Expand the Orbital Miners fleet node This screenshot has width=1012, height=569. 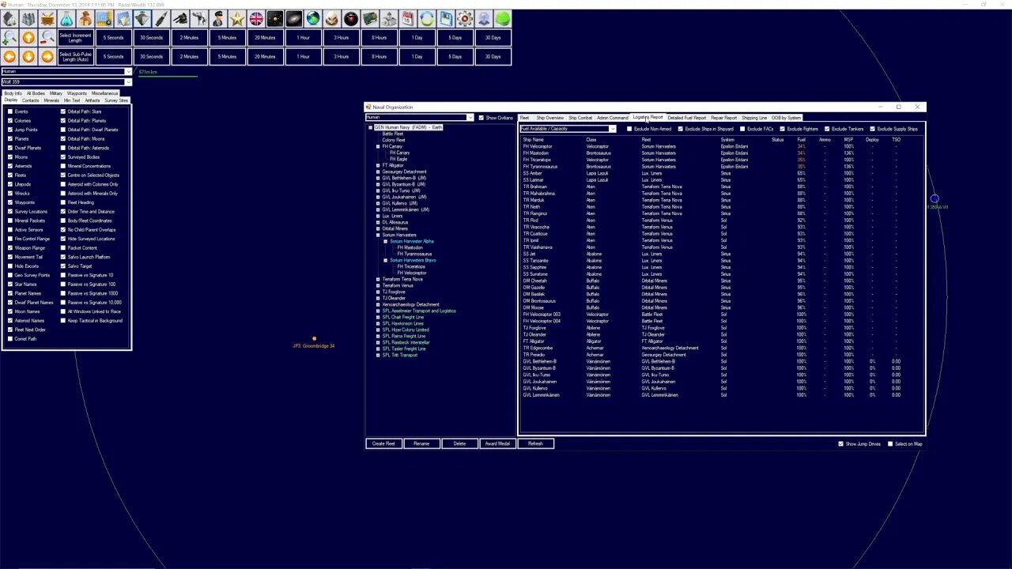tap(378, 228)
